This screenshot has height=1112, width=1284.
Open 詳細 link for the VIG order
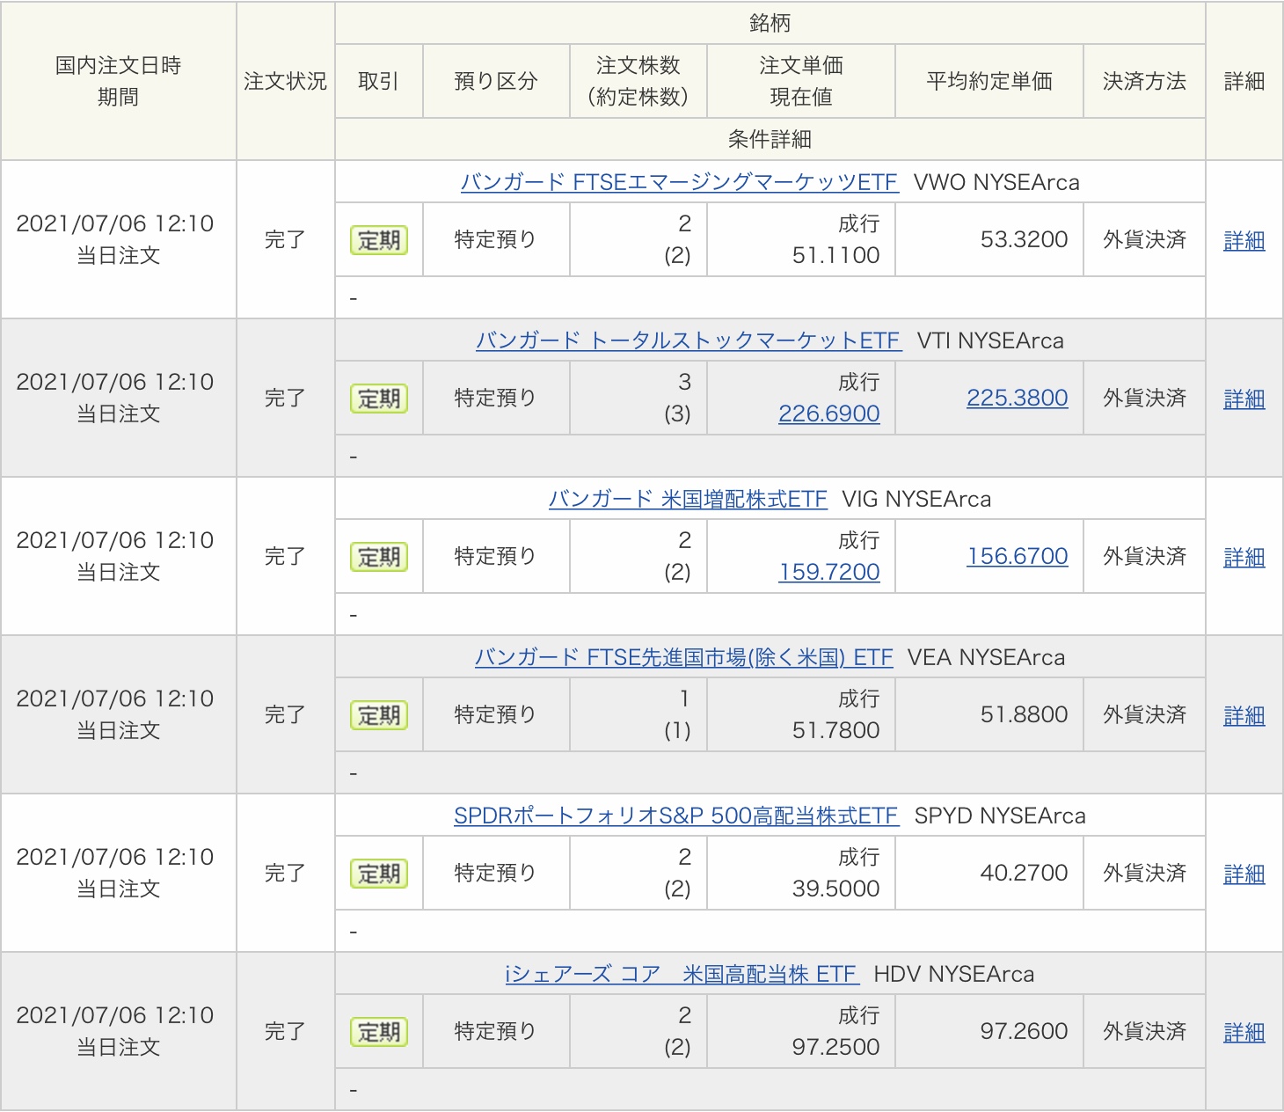coord(1244,557)
